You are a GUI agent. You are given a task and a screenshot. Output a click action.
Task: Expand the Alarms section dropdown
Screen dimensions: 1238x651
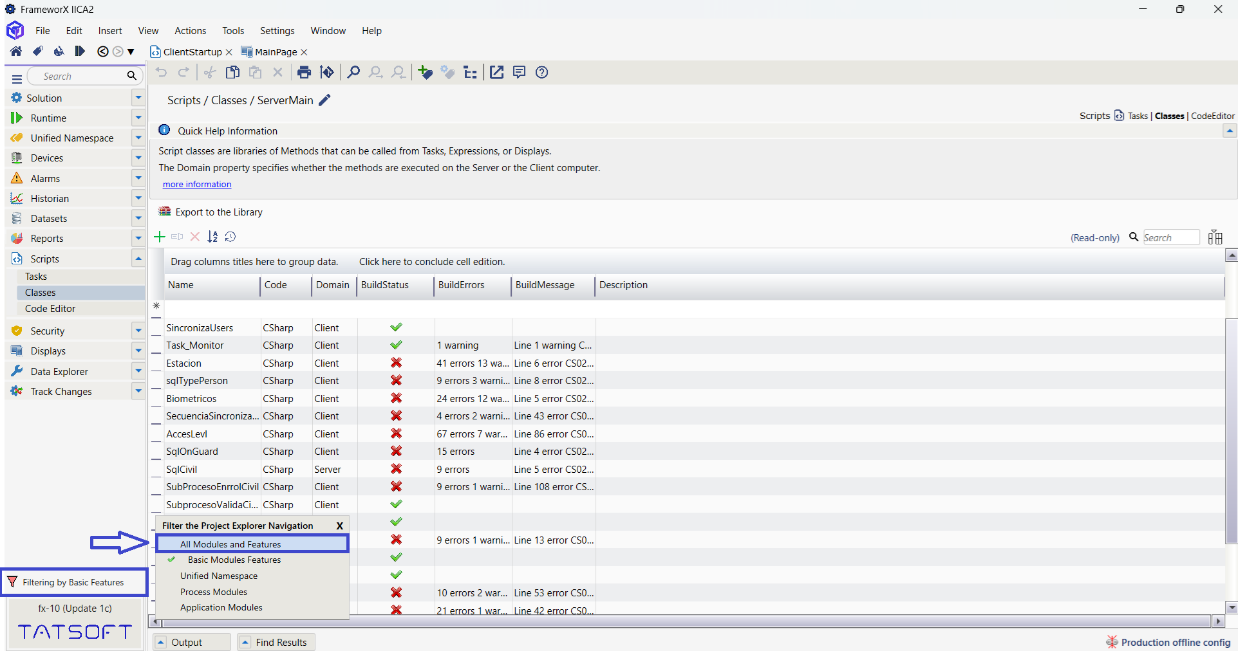click(138, 178)
